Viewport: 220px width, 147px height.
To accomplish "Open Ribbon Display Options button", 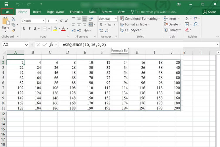I will click(x=179, y=4).
